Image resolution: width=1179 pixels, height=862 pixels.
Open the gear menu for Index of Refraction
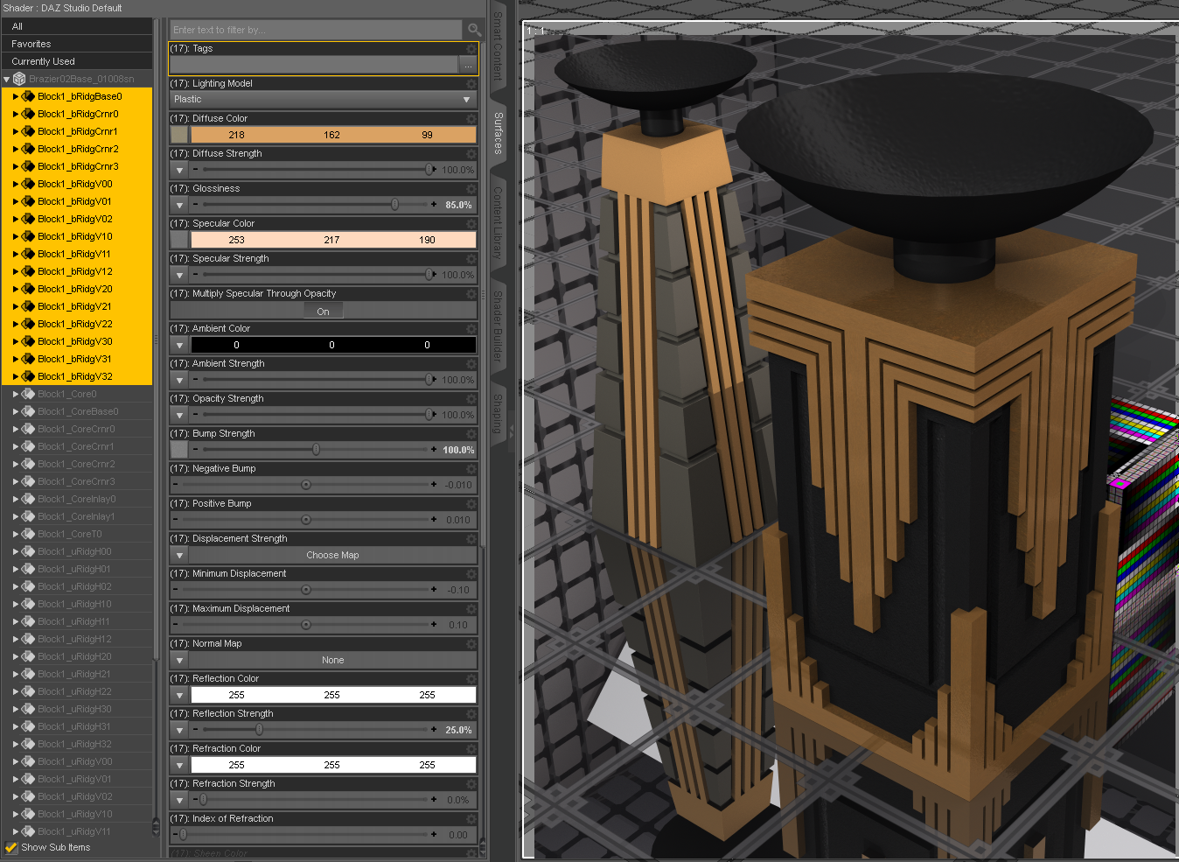(471, 818)
